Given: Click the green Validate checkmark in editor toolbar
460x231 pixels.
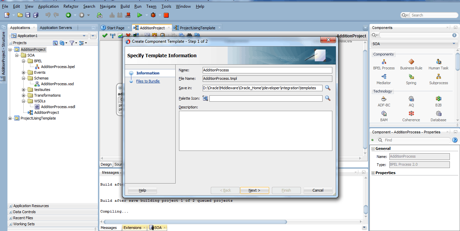Looking at the screenshot, I should [105, 35].
